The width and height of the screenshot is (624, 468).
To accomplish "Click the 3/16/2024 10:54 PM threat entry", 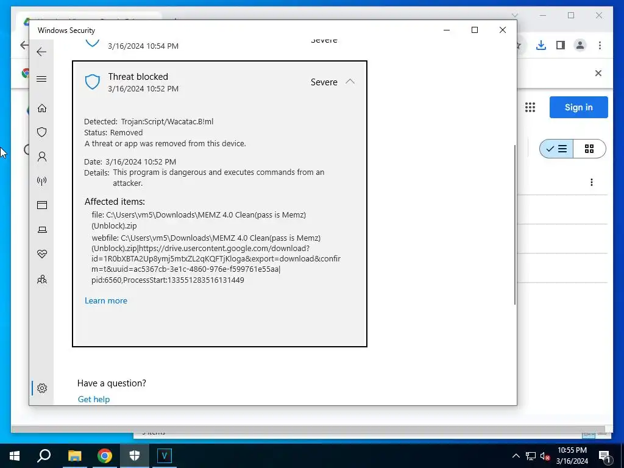I will tap(219, 45).
